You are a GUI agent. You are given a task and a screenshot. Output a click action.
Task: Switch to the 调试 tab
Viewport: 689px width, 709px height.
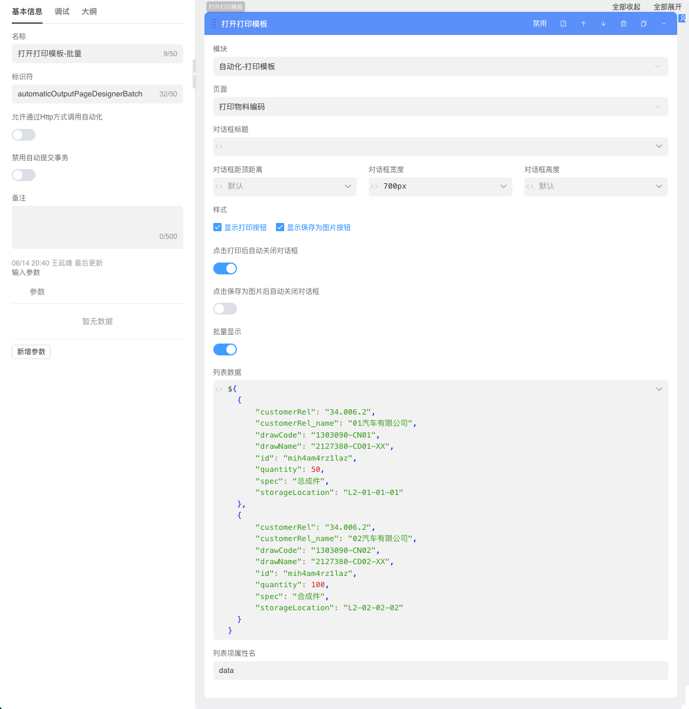click(x=62, y=12)
